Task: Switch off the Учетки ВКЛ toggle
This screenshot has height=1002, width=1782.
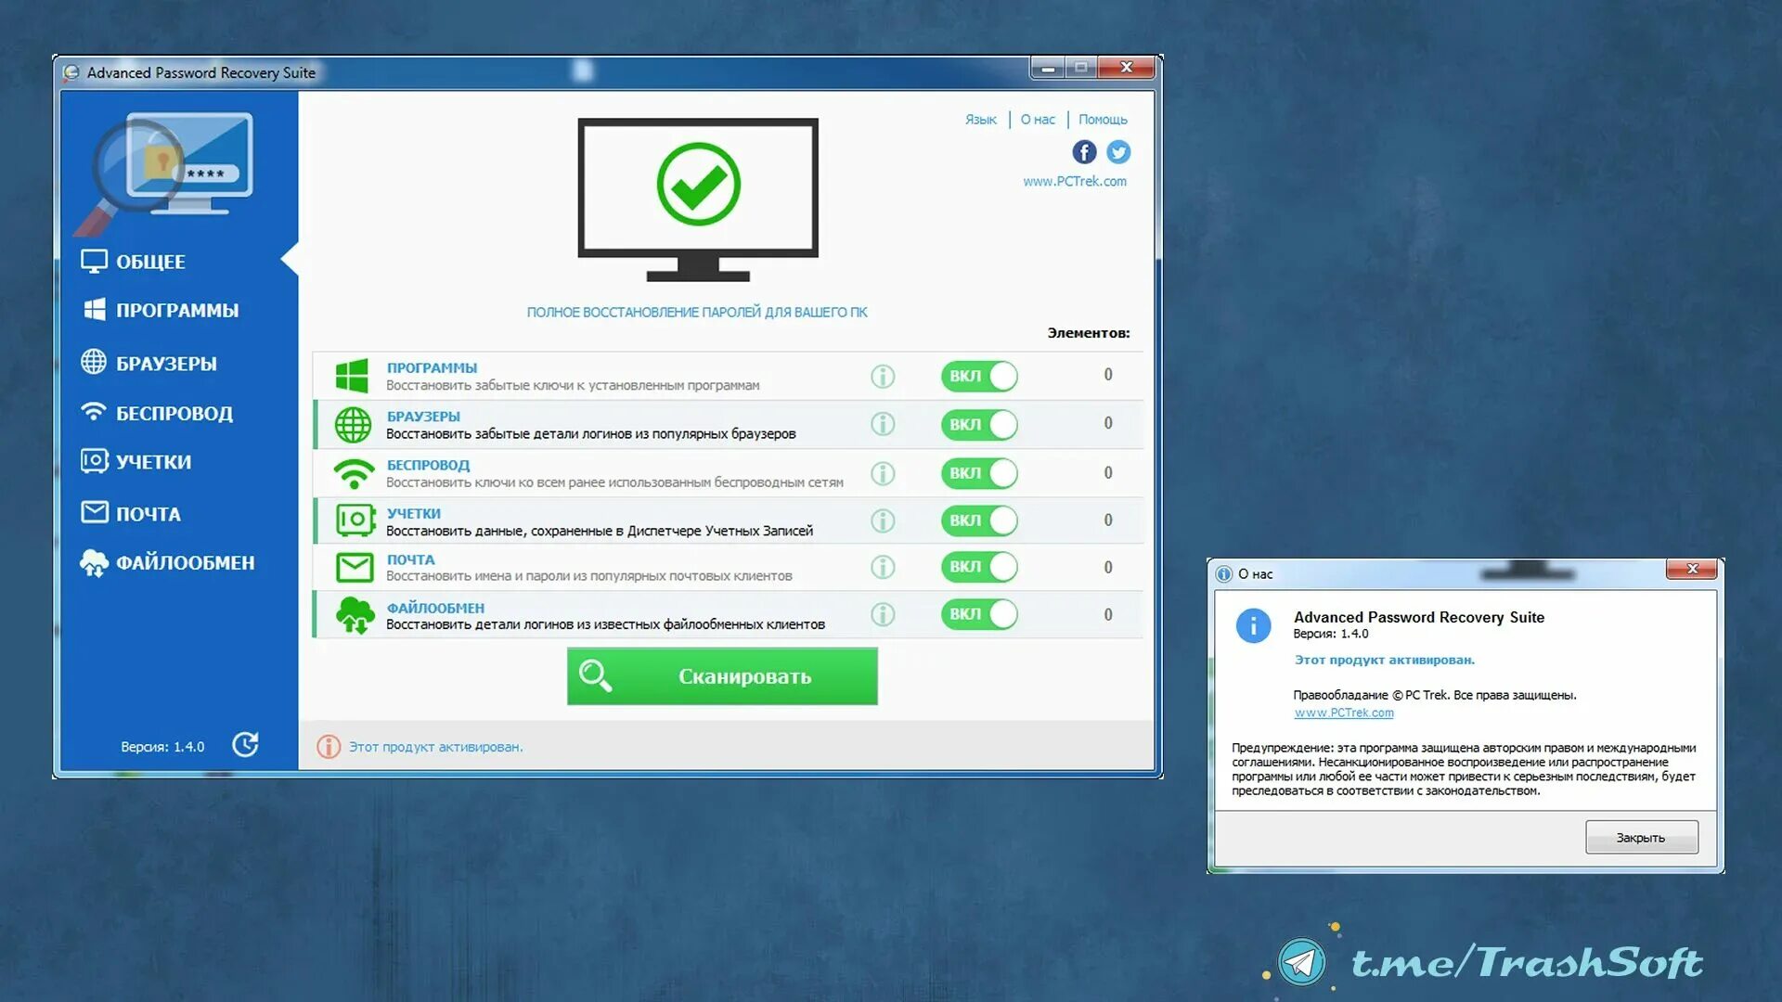Action: pos(979,520)
